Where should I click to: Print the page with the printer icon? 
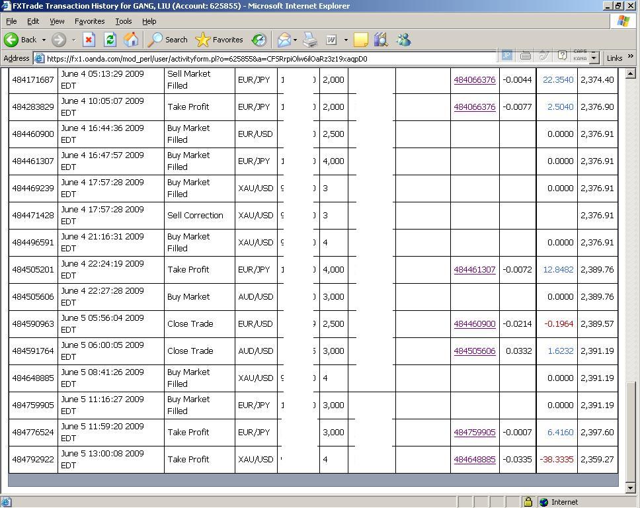(310, 40)
